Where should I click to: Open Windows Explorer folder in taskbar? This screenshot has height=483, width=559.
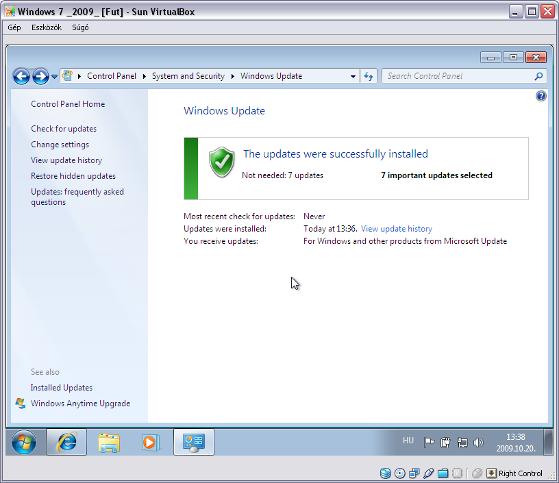109,443
